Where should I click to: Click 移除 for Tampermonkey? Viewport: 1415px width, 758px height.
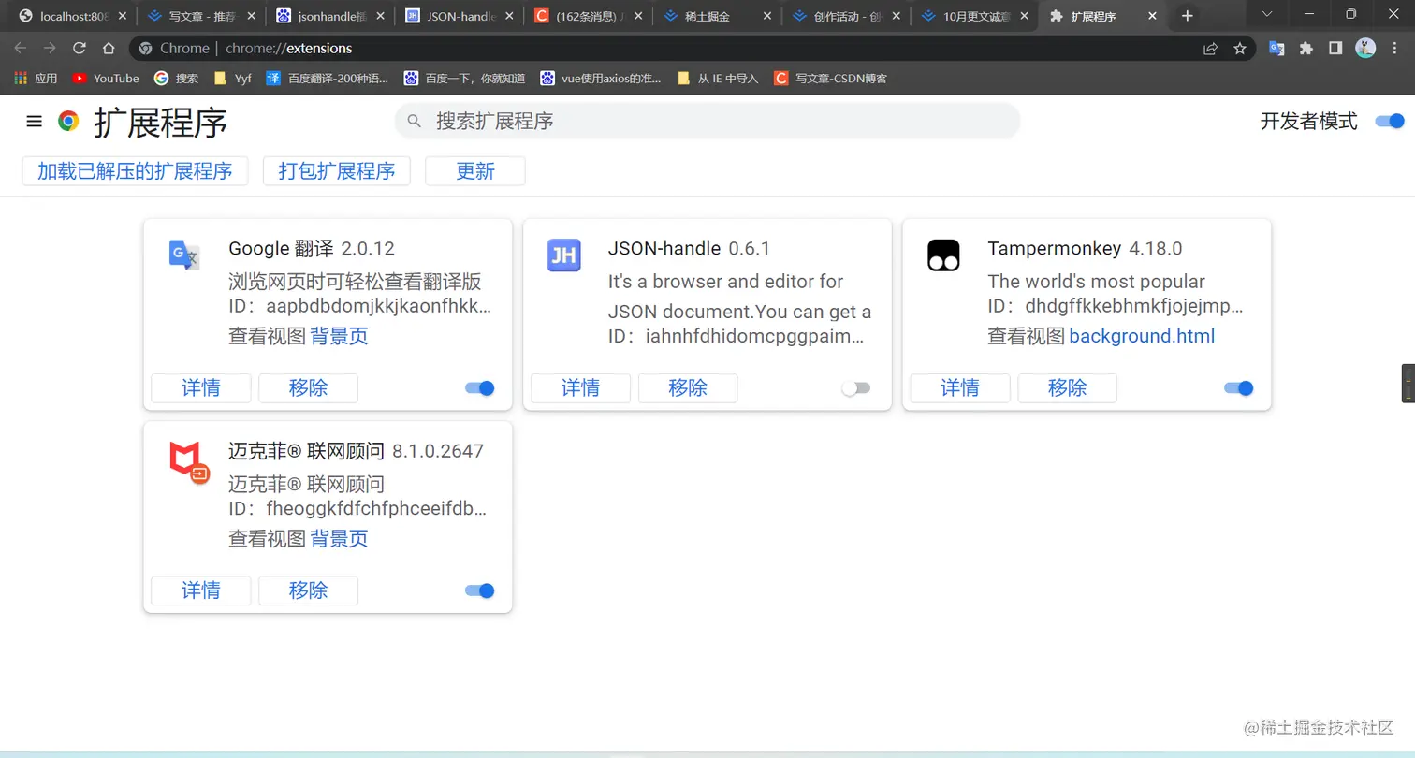[x=1067, y=388]
